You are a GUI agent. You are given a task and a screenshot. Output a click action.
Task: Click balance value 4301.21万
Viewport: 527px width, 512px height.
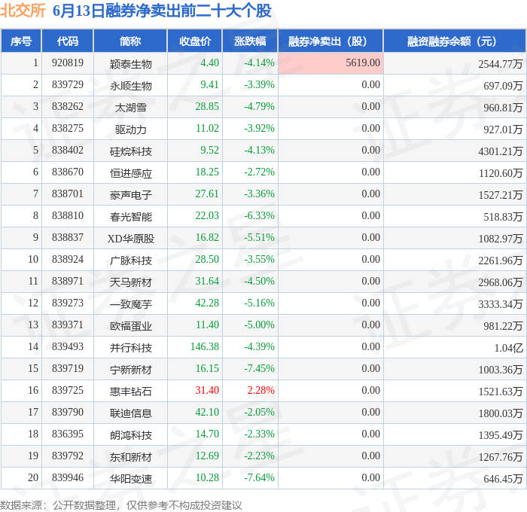tap(501, 151)
